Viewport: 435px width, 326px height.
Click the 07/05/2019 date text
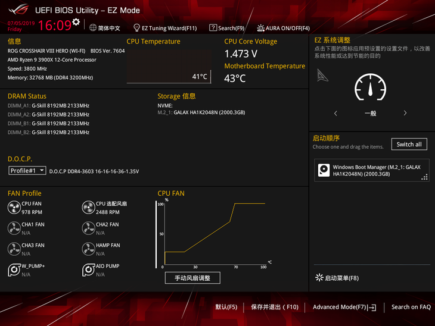(x=21, y=23)
